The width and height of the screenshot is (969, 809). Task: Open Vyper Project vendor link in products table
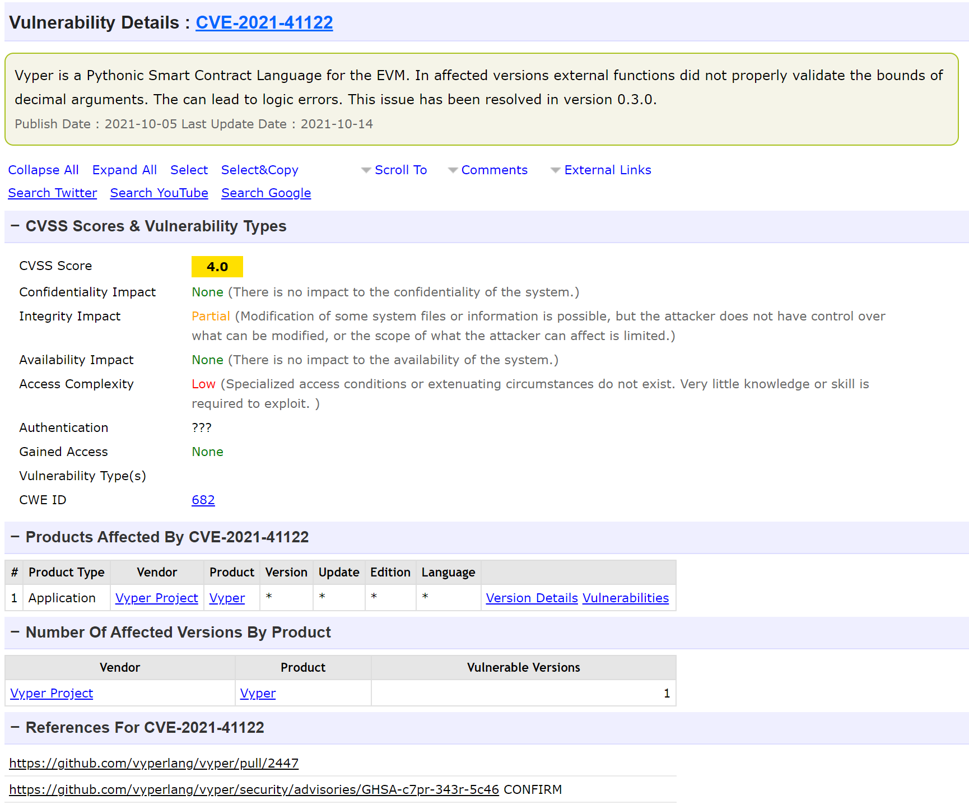(x=157, y=598)
